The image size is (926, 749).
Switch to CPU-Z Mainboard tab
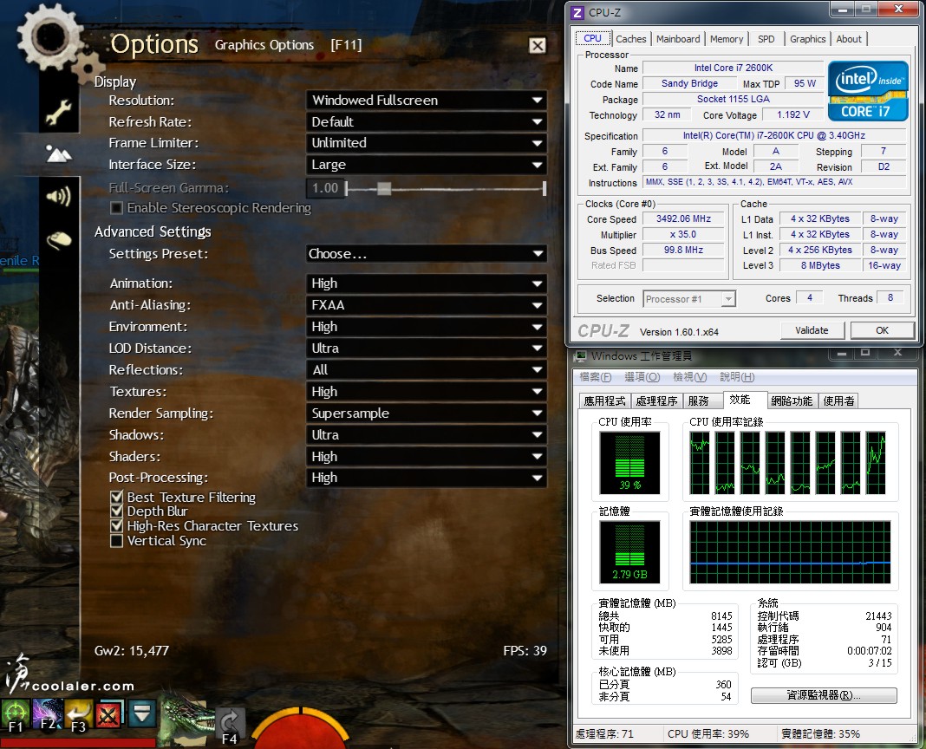[677, 39]
